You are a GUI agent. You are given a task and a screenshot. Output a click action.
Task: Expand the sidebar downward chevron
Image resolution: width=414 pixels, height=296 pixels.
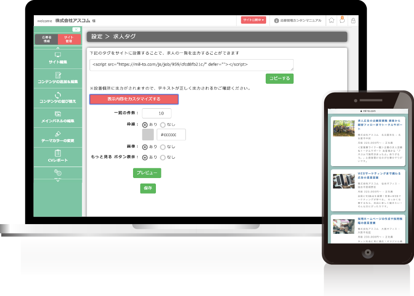[x=57, y=181]
